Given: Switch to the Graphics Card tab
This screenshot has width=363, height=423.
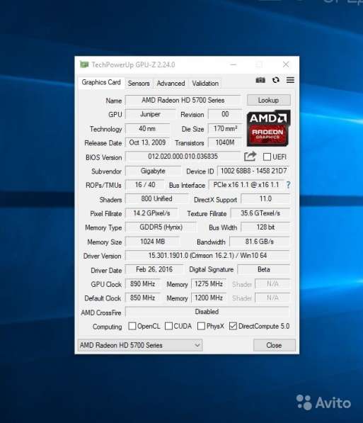Looking at the screenshot, I should click(x=101, y=82).
